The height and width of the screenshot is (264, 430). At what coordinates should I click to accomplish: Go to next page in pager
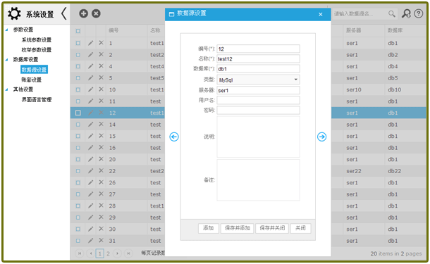pyautogui.click(x=118, y=253)
